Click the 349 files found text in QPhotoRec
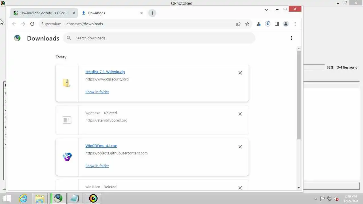 click(347, 67)
